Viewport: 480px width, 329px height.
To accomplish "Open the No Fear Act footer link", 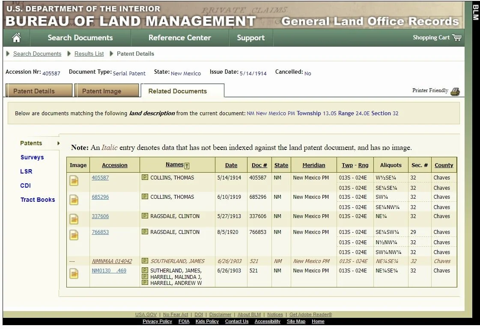I will point(176,314).
